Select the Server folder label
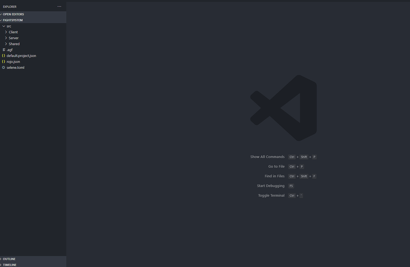 (x=14, y=38)
